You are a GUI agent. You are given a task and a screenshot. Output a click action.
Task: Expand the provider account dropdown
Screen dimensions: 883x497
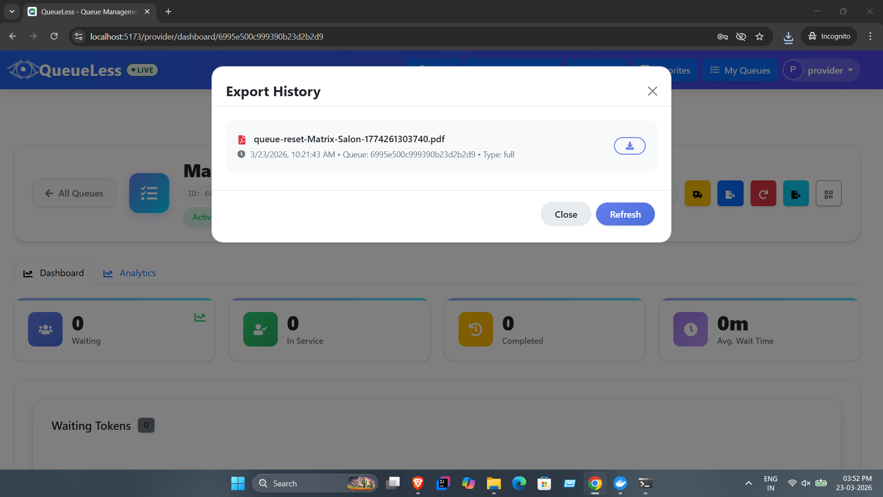[x=821, y=70]
